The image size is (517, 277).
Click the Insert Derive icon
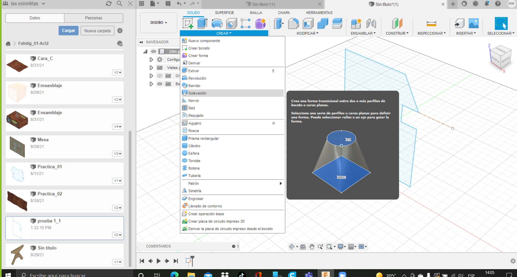coord(459,24)
